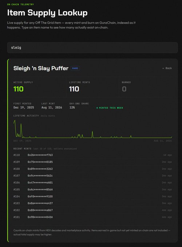
Task: Select mint row 0x09********3262
Action: [93, 169]
